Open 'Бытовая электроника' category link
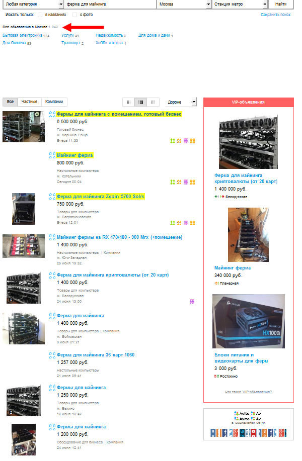The height and width of the screenshot is (461, 302). point(22,35)
